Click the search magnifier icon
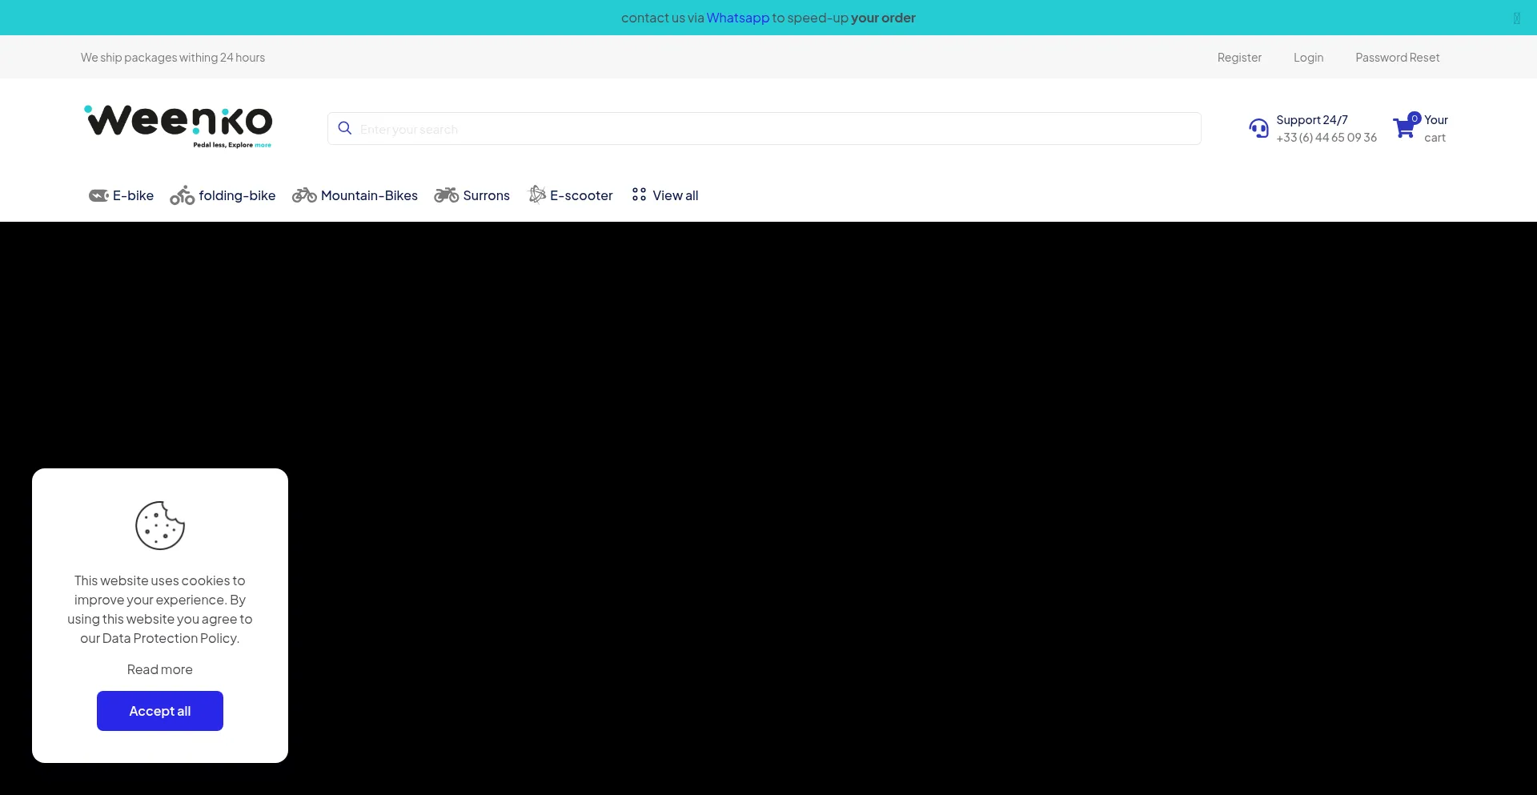The width and height of the screenshot is (1537, 795). [345, 128]
